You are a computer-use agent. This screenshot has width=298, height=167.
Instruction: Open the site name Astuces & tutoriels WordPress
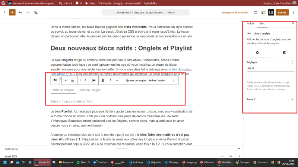(32, 3)
